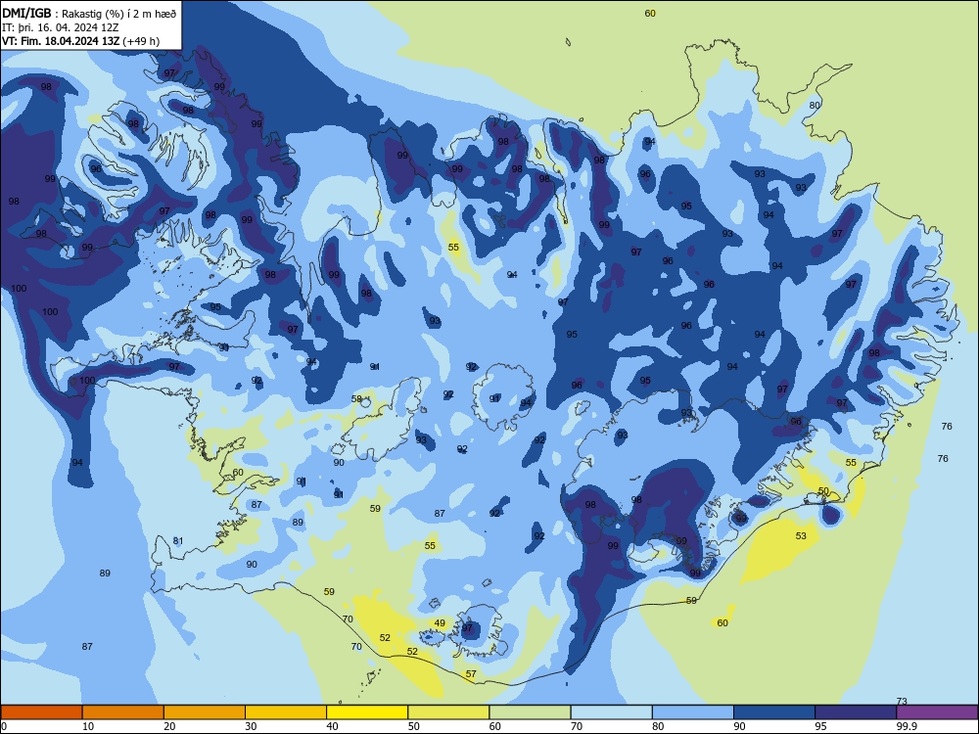979x734 pixels.
Task: Click the humidity value '57' on the south coast
Action: click(x=471, y=673)
